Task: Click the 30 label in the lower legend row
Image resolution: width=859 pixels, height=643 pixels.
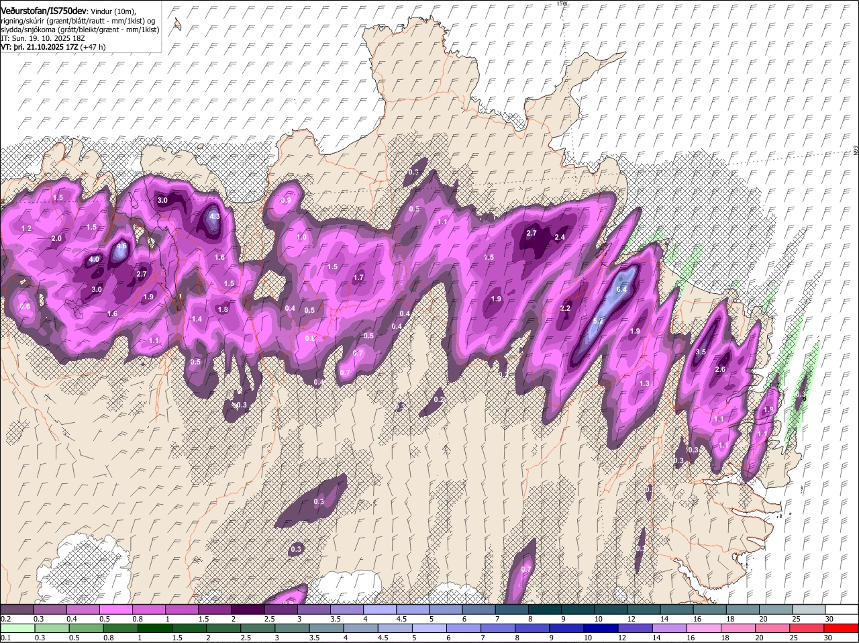Action: [x=827, y=638]
